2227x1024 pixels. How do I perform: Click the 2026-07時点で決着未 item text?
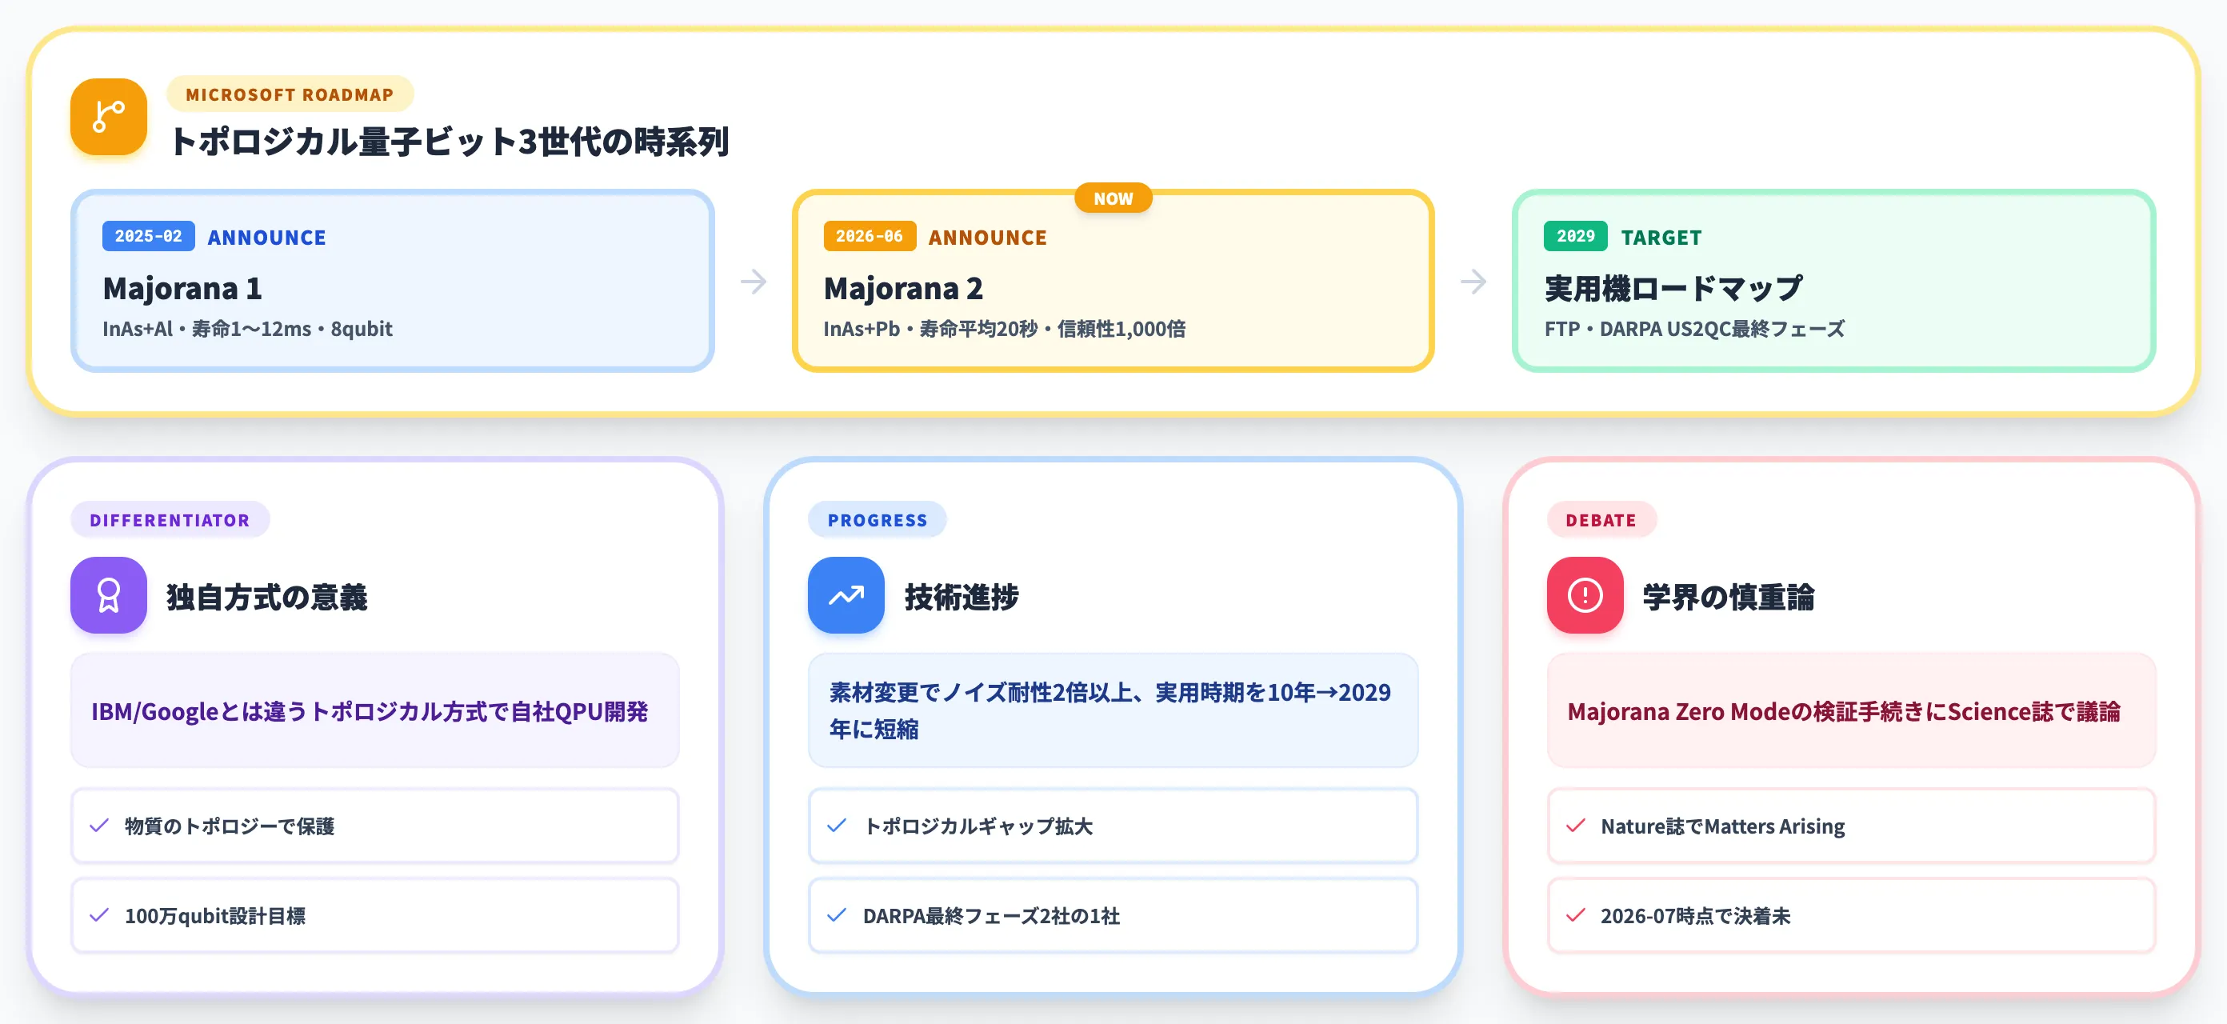tap(1695, 915)
